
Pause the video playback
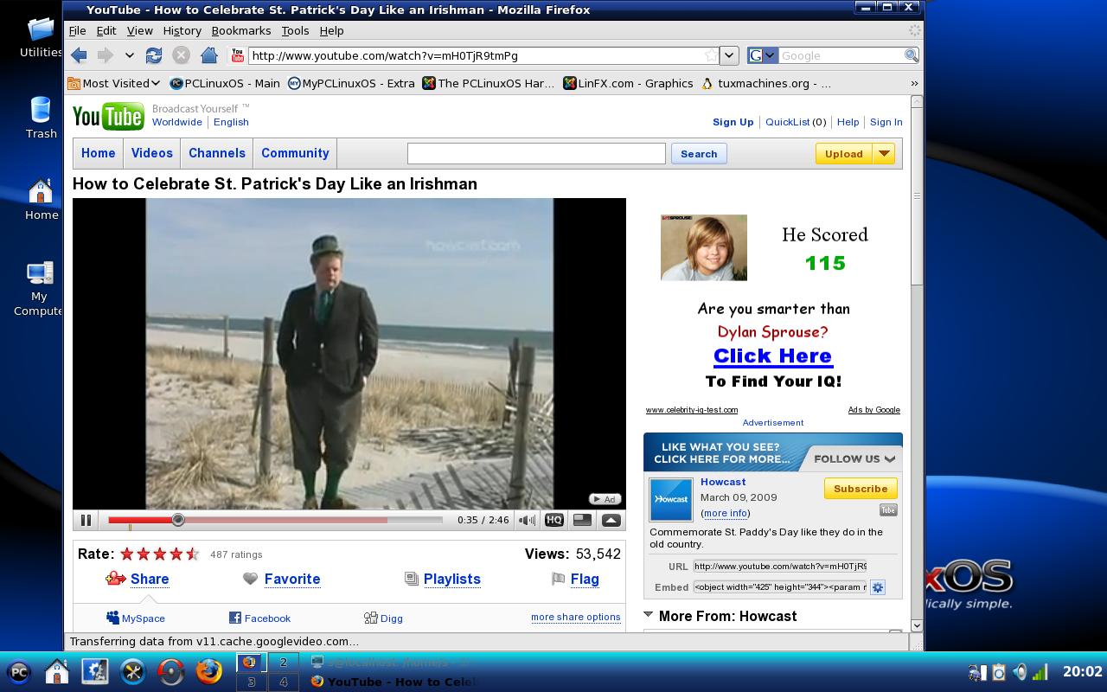86,520
